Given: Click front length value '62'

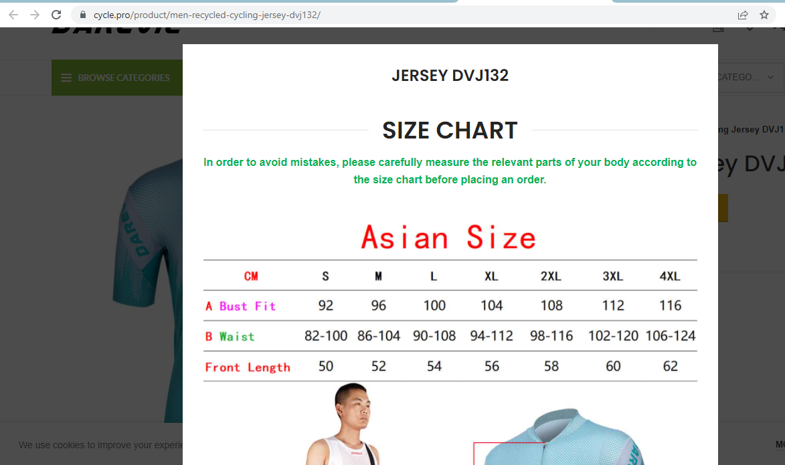Looking at the screenshot, I should 671,367.
